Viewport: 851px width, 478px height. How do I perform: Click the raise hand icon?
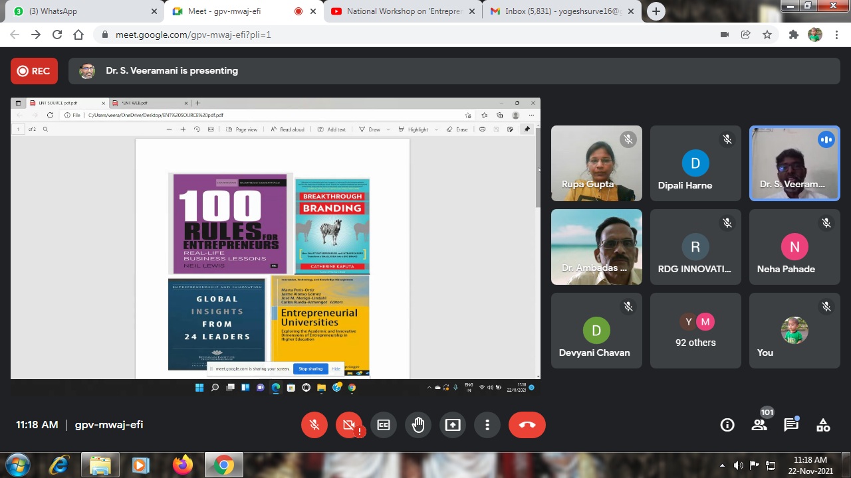point(418,425)
